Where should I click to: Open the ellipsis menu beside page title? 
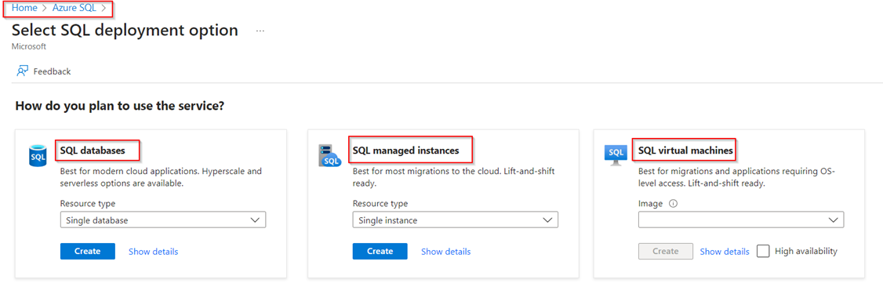pyautogui.click(x=260, y=31)
